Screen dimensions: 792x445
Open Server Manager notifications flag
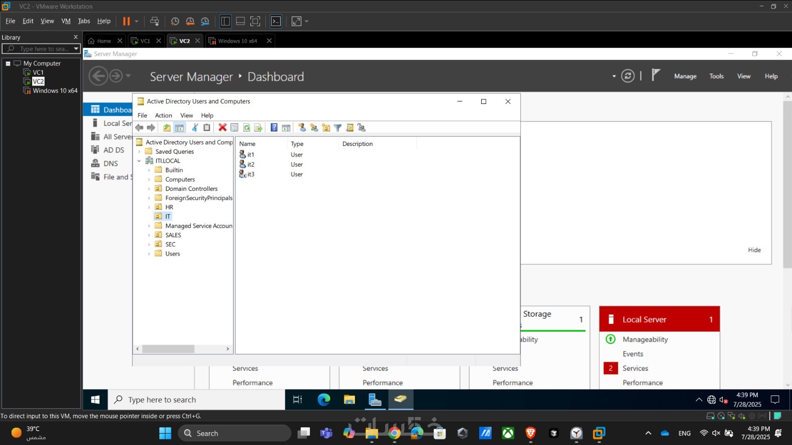coord(656,75)
